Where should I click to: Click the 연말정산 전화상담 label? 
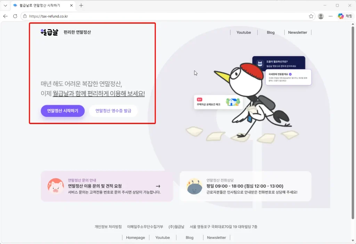point(220,180)
